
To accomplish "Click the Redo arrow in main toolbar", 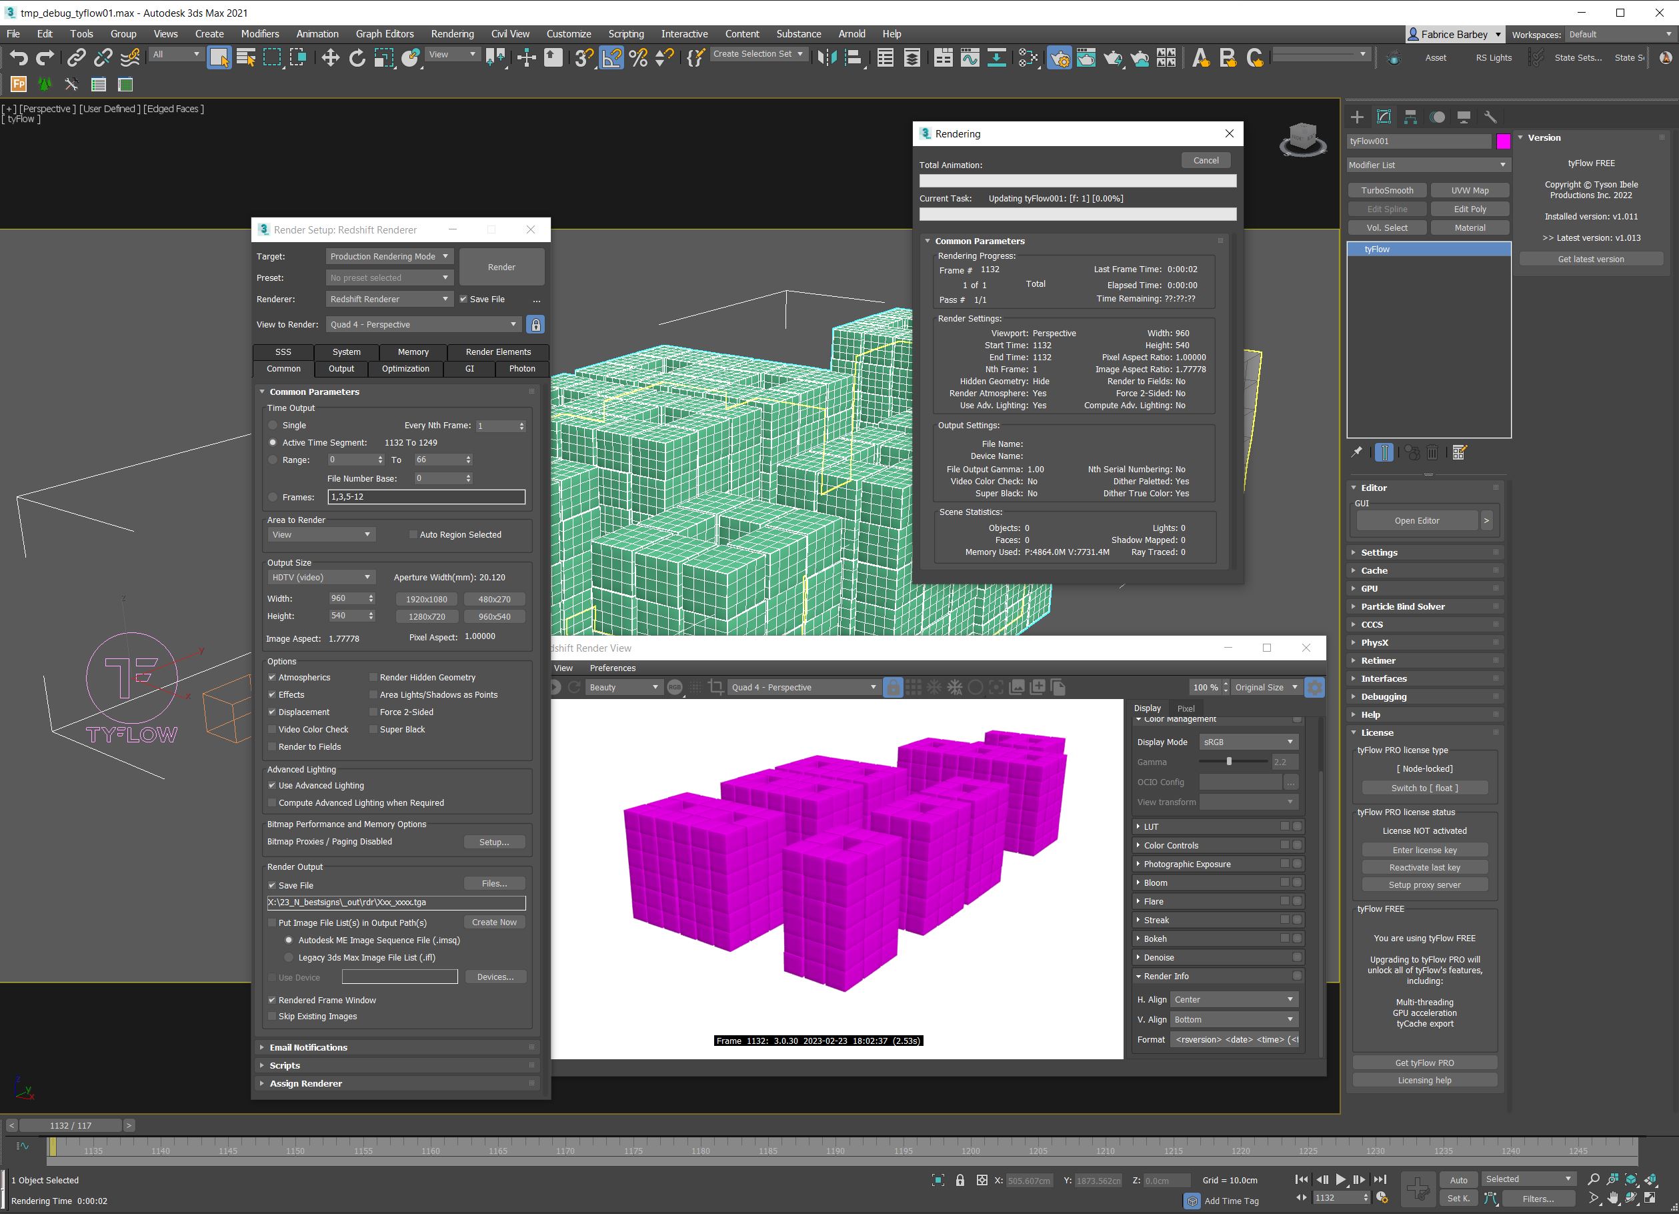I will [x=46, y=58].
